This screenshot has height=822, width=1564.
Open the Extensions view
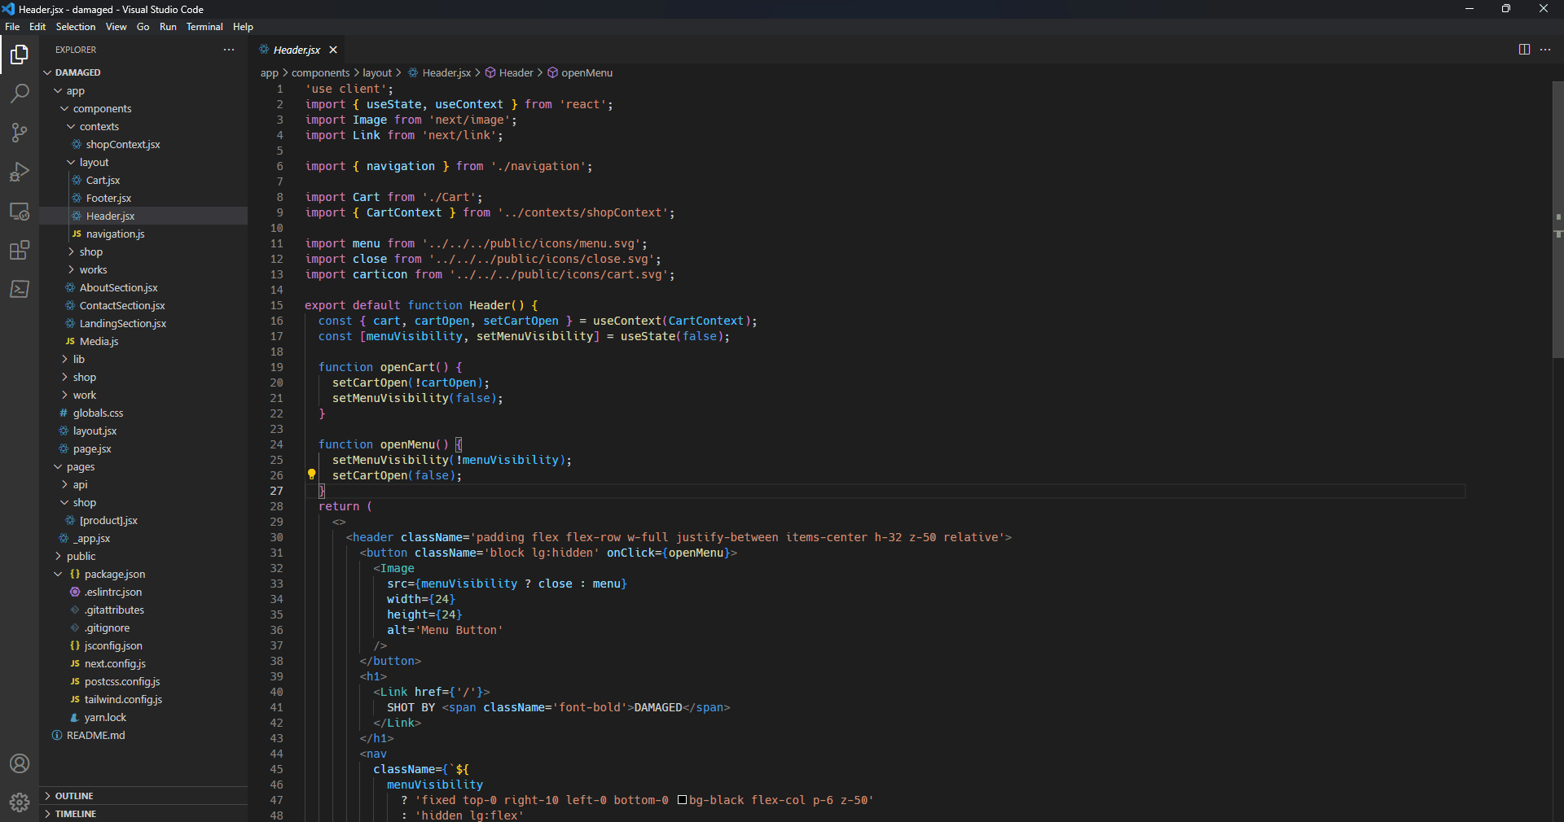[20, 250]
